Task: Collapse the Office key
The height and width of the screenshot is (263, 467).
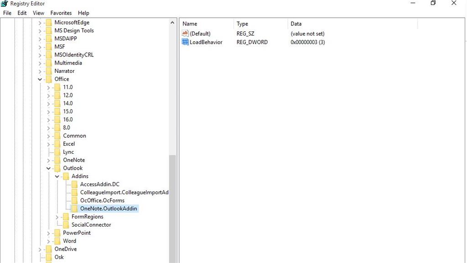Action: click(x=40, y=79)
